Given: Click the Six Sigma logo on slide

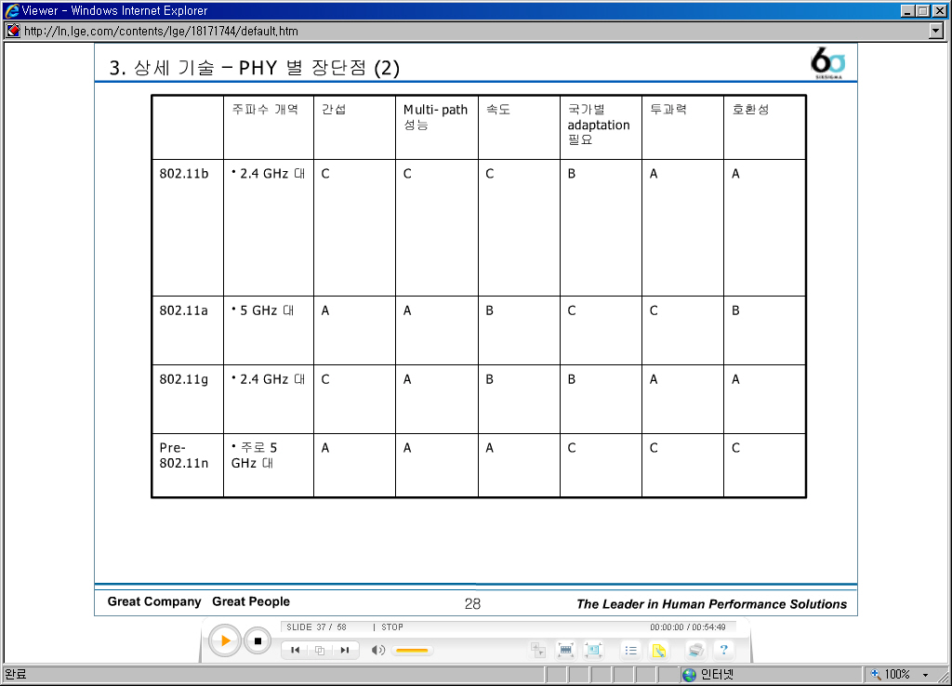Looking at the screenshot, I should coord(827,63).
